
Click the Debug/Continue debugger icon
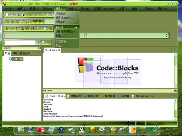[x=7, y=28]
